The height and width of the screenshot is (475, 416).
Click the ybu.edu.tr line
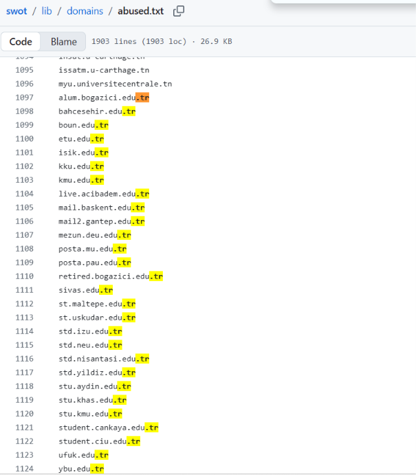81,469
